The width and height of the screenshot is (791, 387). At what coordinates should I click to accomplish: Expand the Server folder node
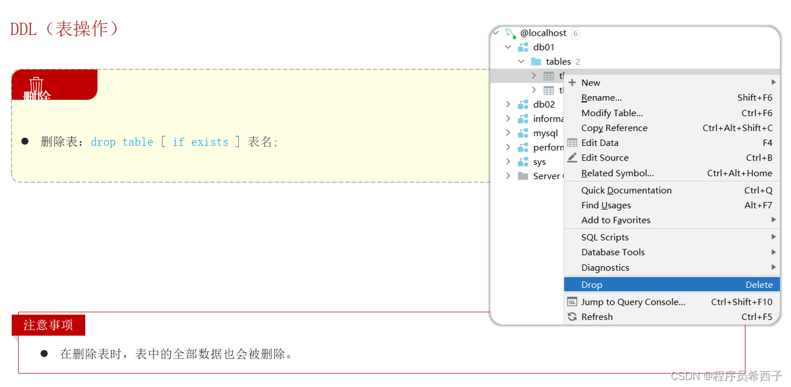508,176
